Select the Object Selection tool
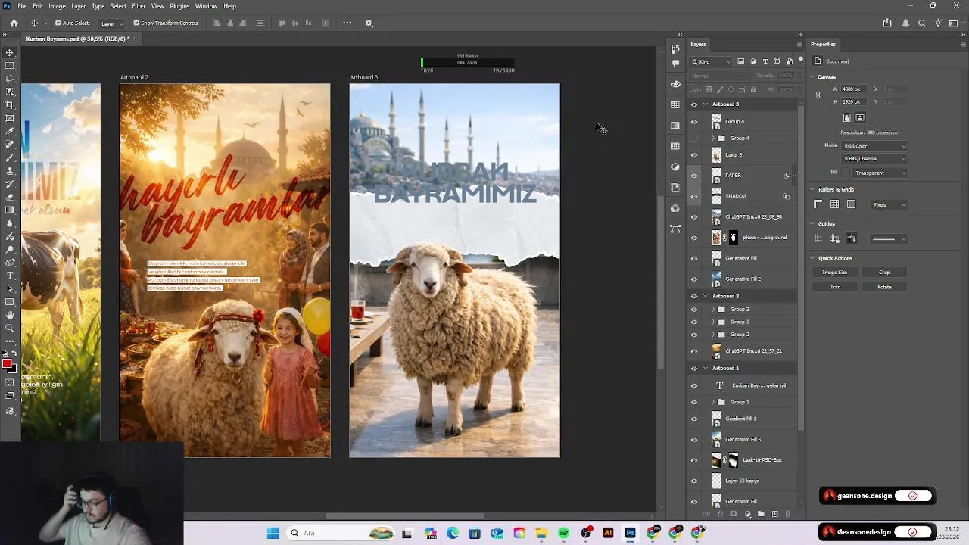Image resolution: width=969 pixels, height=545 pixels. coord(10,92)
